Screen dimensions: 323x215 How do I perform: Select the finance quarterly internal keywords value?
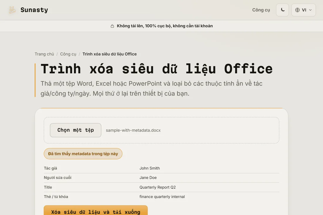pyautogui.click(x=162, y=197)
